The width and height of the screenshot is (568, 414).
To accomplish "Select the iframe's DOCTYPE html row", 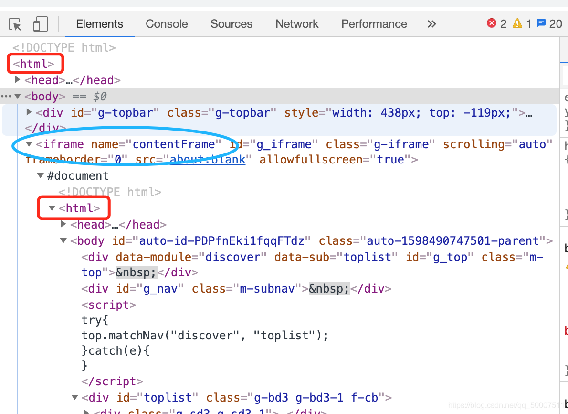I will click(110, 192).
